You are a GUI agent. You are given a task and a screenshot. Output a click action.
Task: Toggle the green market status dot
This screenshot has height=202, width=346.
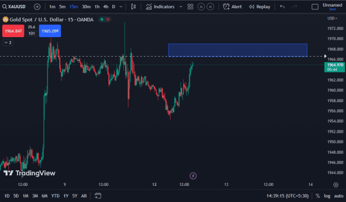click(x=102, y=19)
